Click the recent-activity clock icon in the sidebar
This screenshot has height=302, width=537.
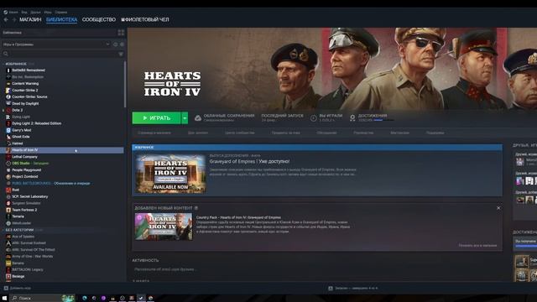click(x=116, y=44)
